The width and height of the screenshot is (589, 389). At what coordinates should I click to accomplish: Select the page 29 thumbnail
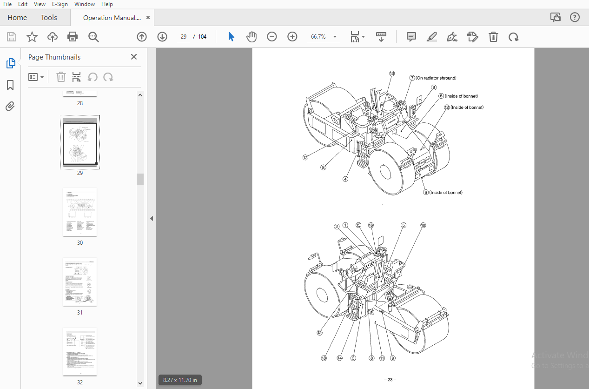point(80,142)
